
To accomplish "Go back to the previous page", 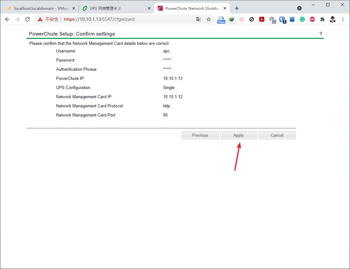I will coord(7,19).
